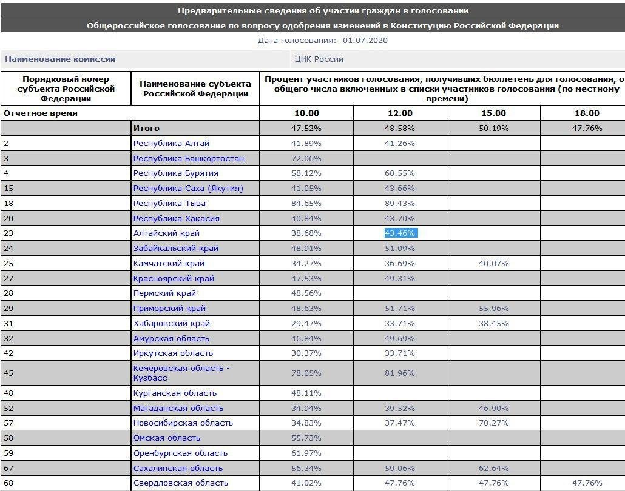
Task: Click the ЦИК России commission name
Action: point(319,59)
